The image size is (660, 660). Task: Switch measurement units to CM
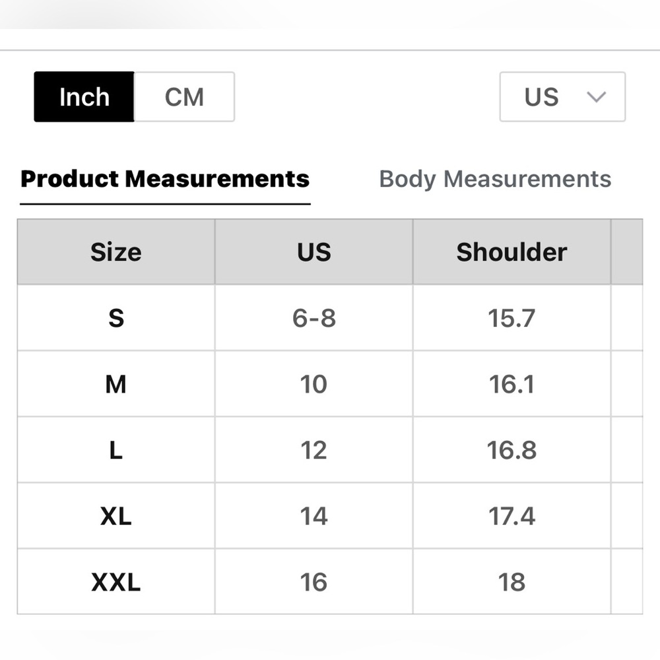[x=184, y=97]
